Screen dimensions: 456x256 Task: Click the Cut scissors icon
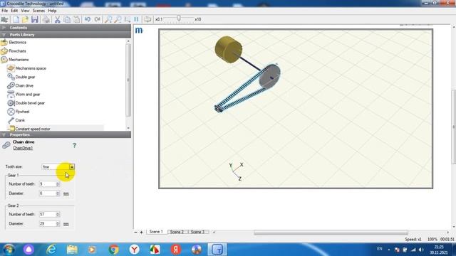(x=57, y=19)
